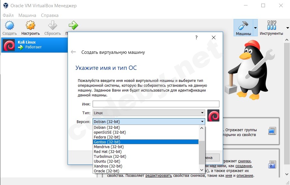
Task: Choose Debian (32-bit) from version list
Action: click(146, 127)
